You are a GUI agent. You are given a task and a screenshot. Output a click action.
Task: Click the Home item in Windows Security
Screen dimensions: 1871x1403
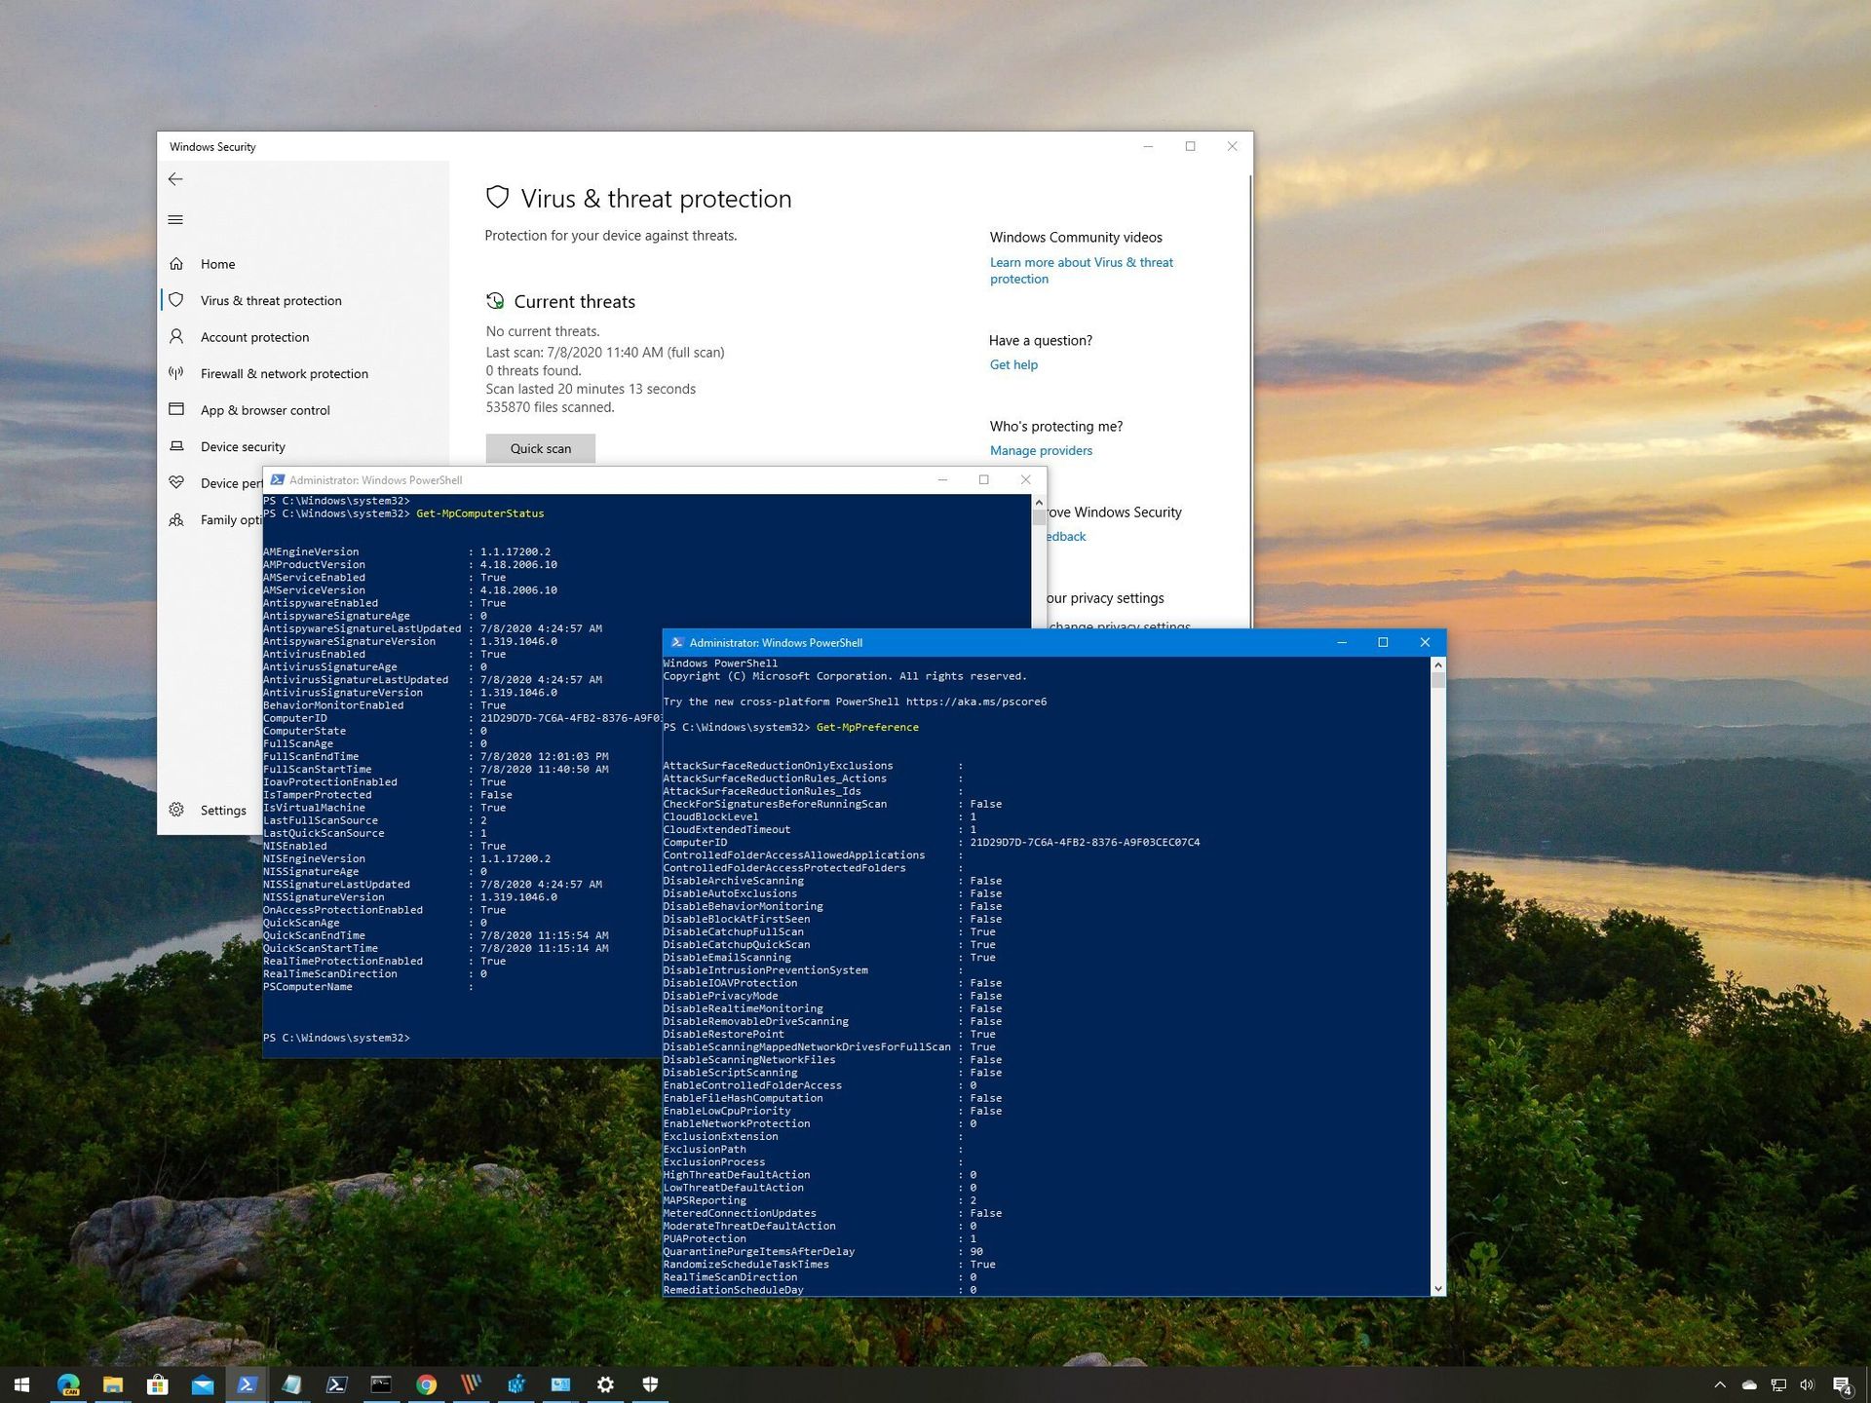point(217,263)
